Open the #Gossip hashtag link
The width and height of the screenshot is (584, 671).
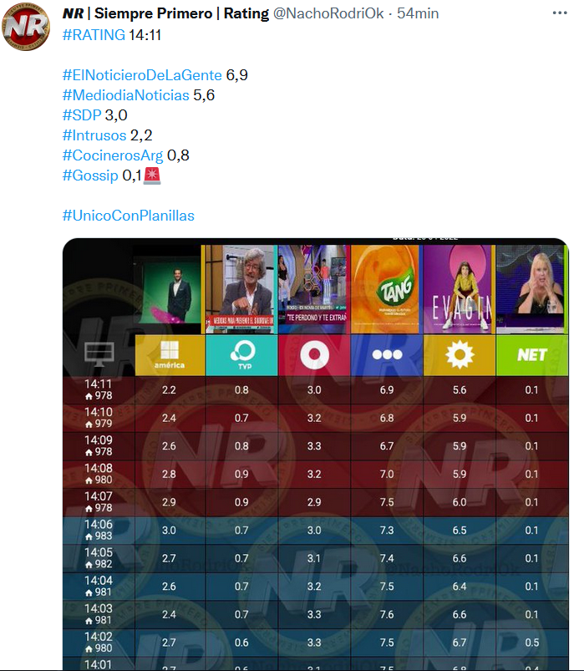point(90,175)
